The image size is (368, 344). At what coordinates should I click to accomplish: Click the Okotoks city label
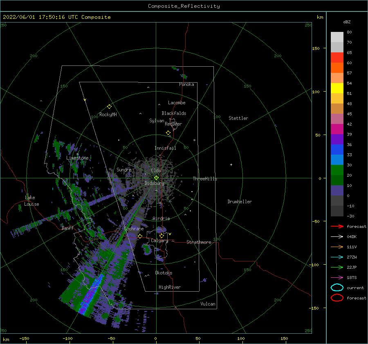[x=164, y=273]
